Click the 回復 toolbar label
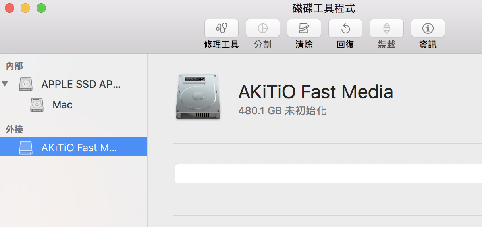482x227 pixels. click(345, 44)
